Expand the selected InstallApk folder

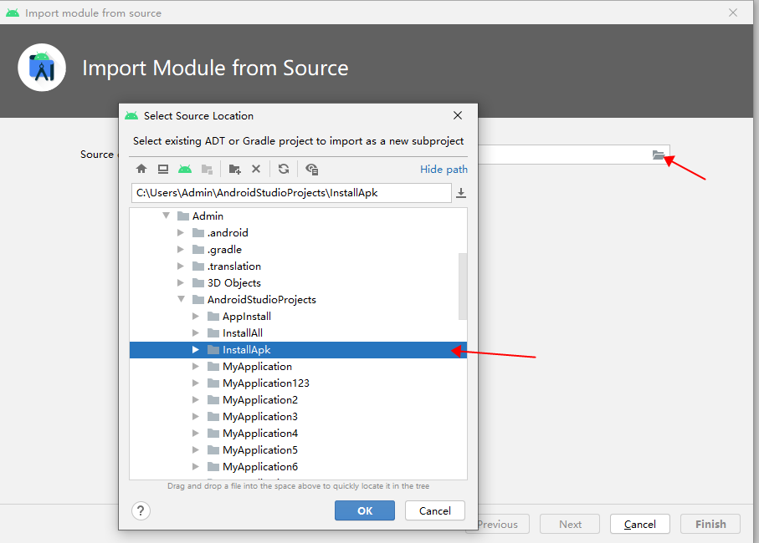click(196, 350)
